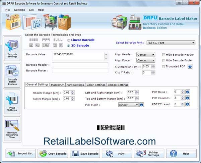Click the wide PDF417 2D barcode sample icon

(46, 45)
